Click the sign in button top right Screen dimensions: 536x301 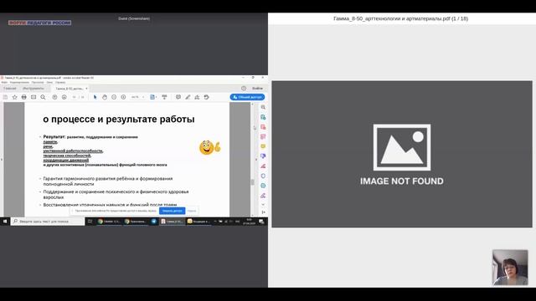click(x=257, y=89)
